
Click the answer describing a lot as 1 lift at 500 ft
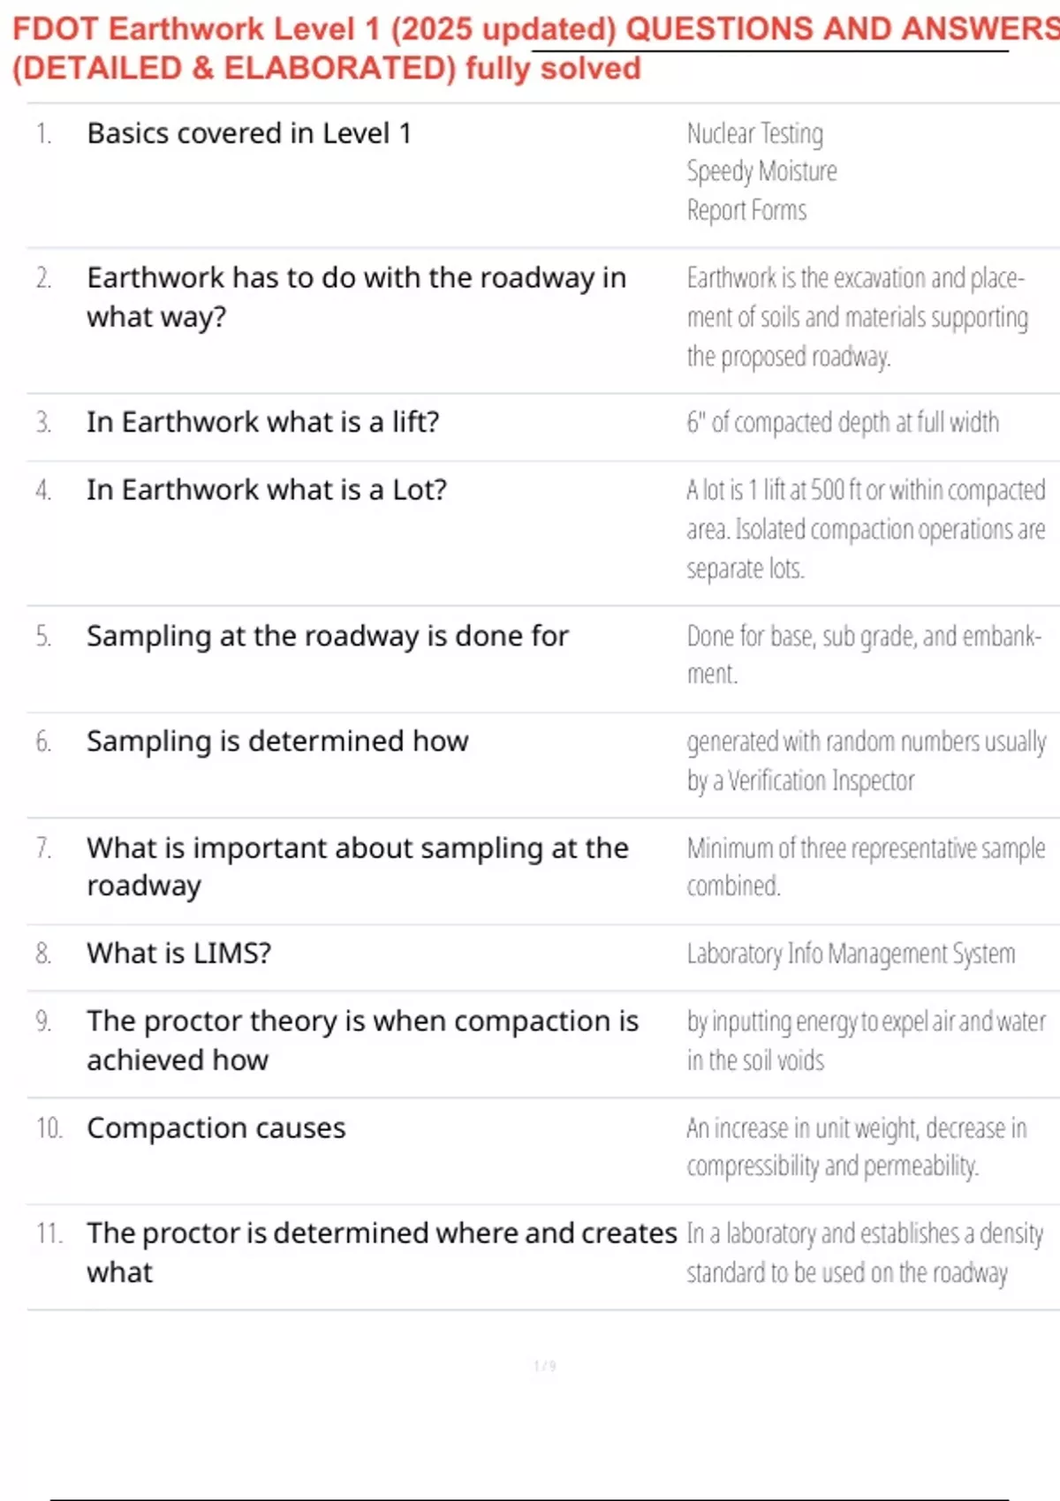click(x=866, y=529)
